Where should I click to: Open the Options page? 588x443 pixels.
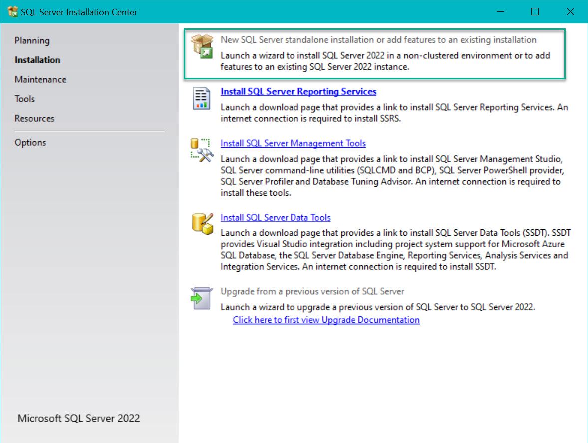pos(30,142)
